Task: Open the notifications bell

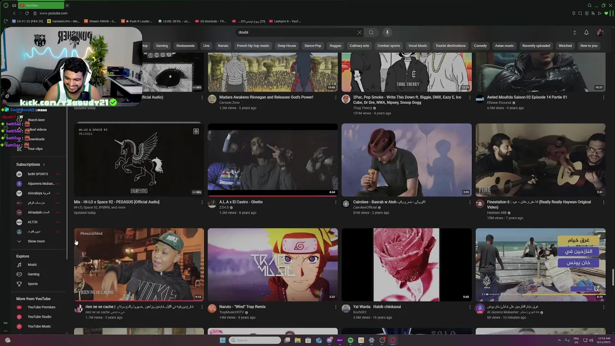Action: click(586, 32)
